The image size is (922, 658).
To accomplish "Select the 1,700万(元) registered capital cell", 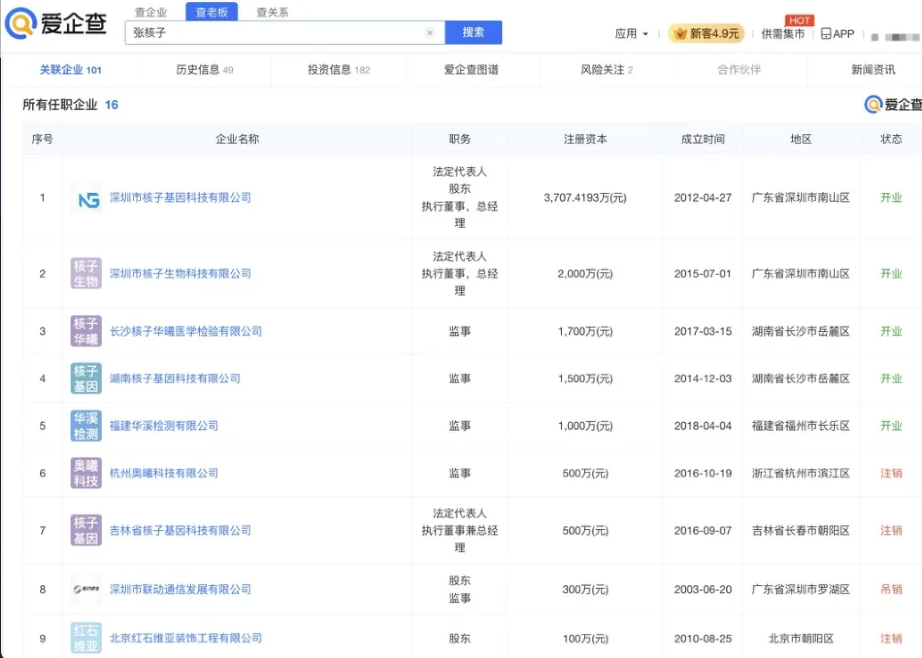I will 585,331.
